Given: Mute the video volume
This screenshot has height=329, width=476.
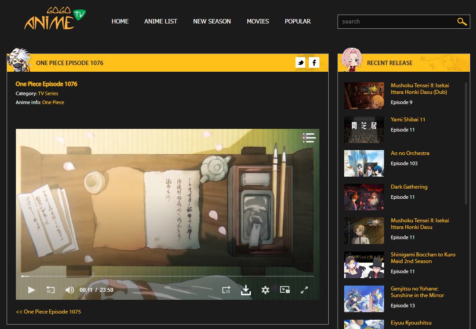Looking at the screenshot, I should (x=69, y=290).
